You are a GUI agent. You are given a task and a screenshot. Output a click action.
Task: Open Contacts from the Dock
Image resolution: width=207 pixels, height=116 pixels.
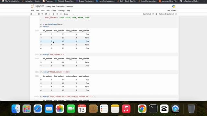[x=93, y=109]
